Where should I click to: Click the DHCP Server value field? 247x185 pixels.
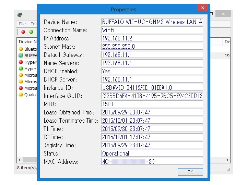point(152,79)
